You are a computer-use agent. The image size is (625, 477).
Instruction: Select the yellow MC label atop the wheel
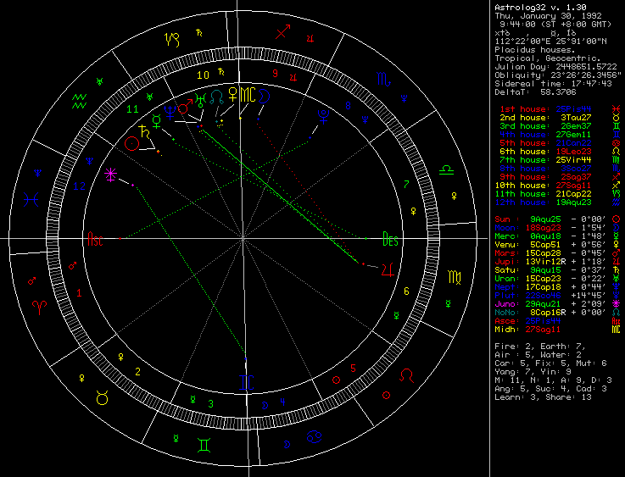247,95
